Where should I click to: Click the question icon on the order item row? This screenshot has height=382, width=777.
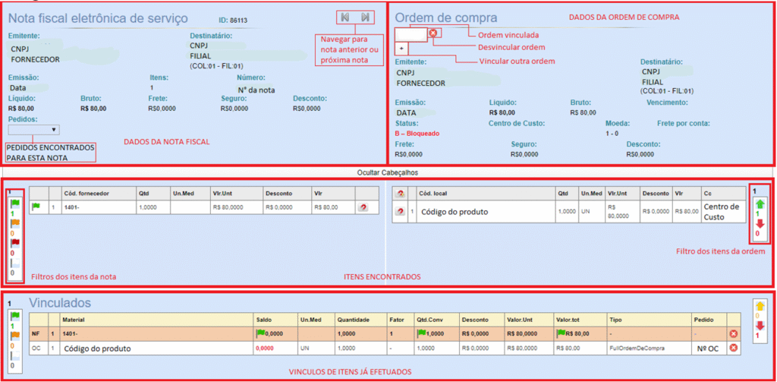coord(400,210)
